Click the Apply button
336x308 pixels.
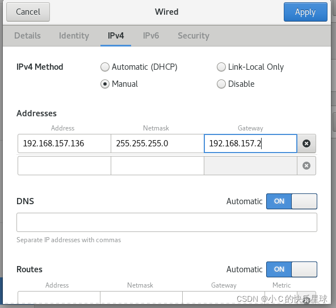(x=305, y=12)
